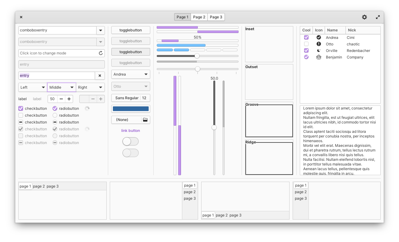The width and height of the screenshot is (399, 242).
Task: Select page 3 in left-side tab notebook
Action: 301,198
